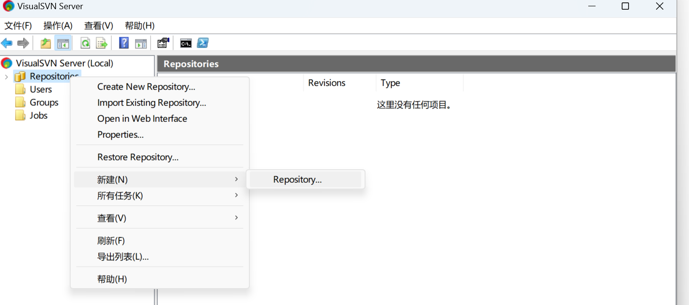Launch the PowerShell toolbar icon
689x305 pixels.
(203, 43)
